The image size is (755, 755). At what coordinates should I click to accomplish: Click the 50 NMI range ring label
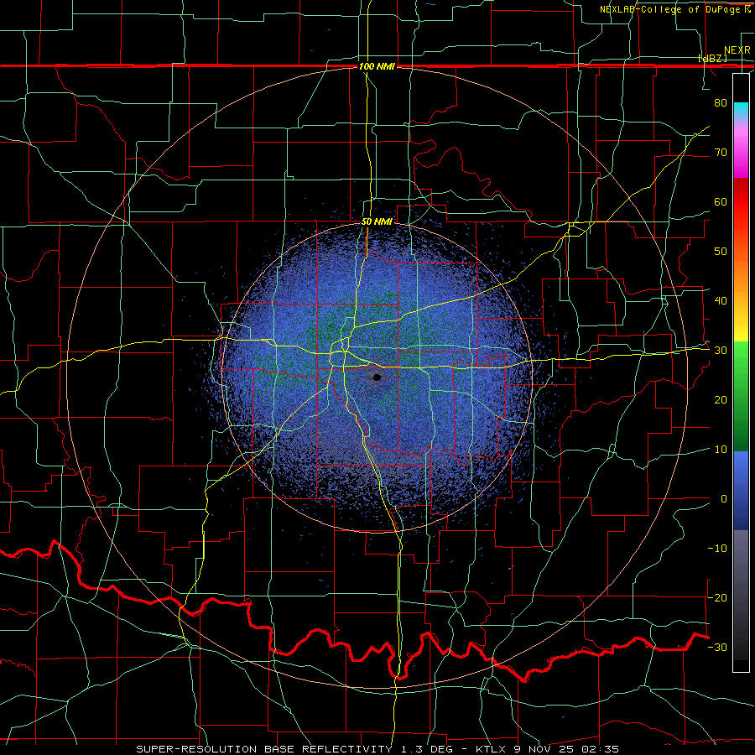[x=377, y=221]
